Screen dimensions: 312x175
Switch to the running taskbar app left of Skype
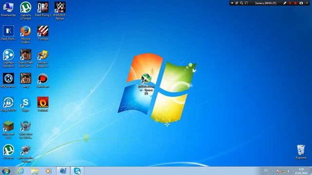click(x=63, y=171)
